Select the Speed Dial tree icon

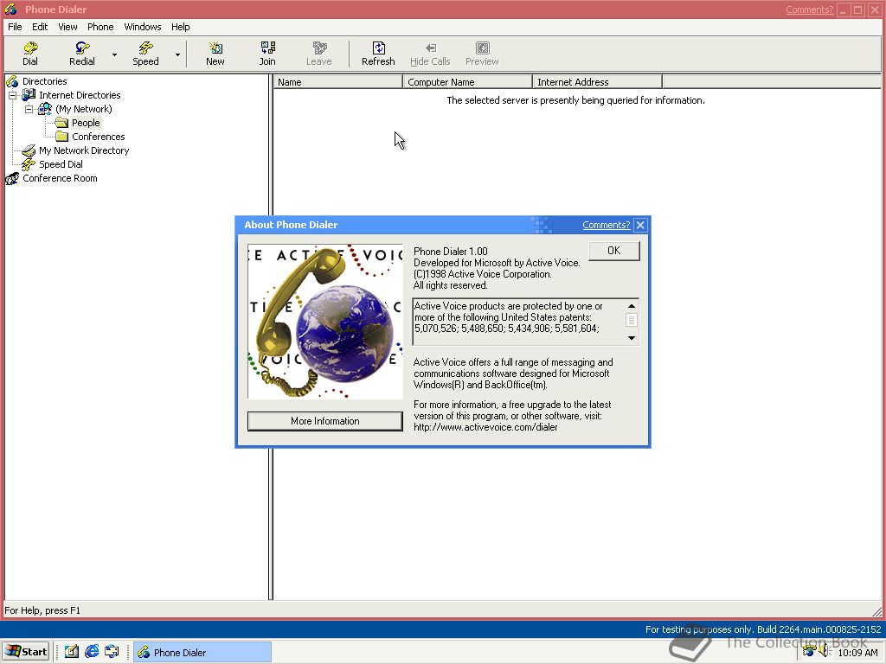click(x=29, y=163)
